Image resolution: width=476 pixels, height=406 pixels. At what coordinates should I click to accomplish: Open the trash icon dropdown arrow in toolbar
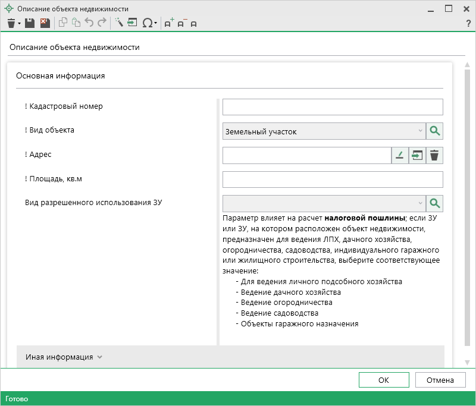coord(19,23)
